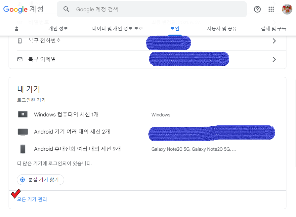Click the Windows computer device icon
The image size is (296, 217).
23,114
